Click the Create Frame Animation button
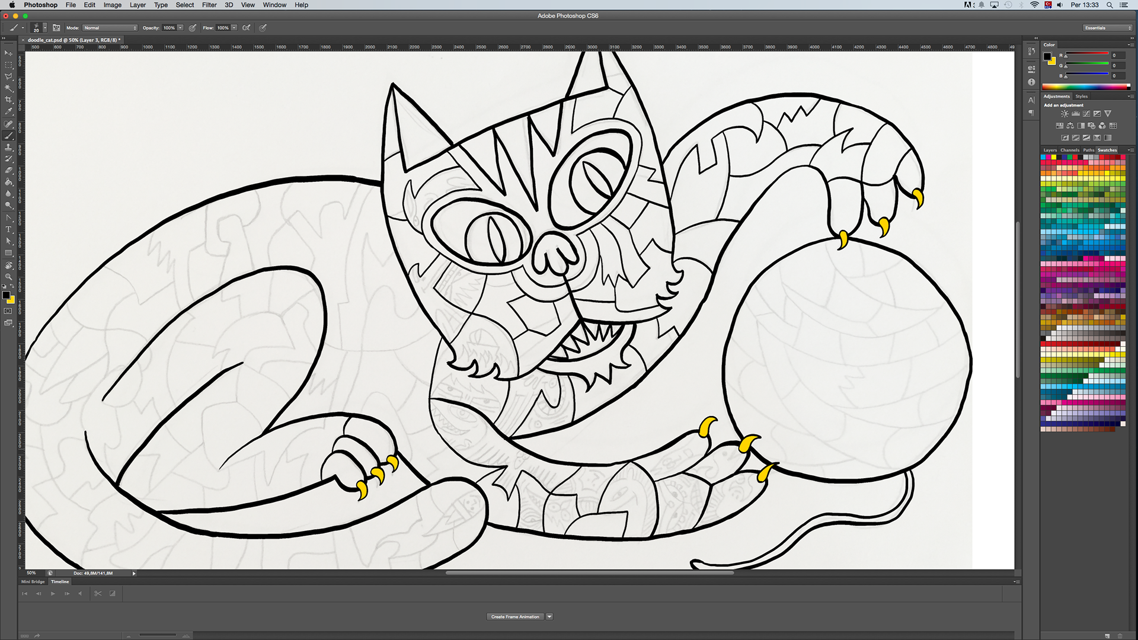This screenshot has width=1138, height=640. tap(515, 617)
